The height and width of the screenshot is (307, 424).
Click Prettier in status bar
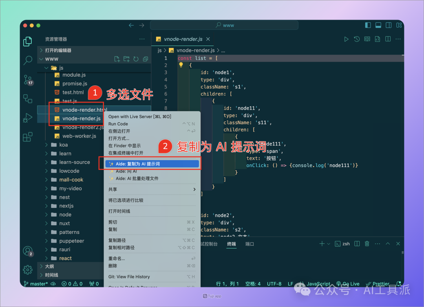click(x=378, y=284)
